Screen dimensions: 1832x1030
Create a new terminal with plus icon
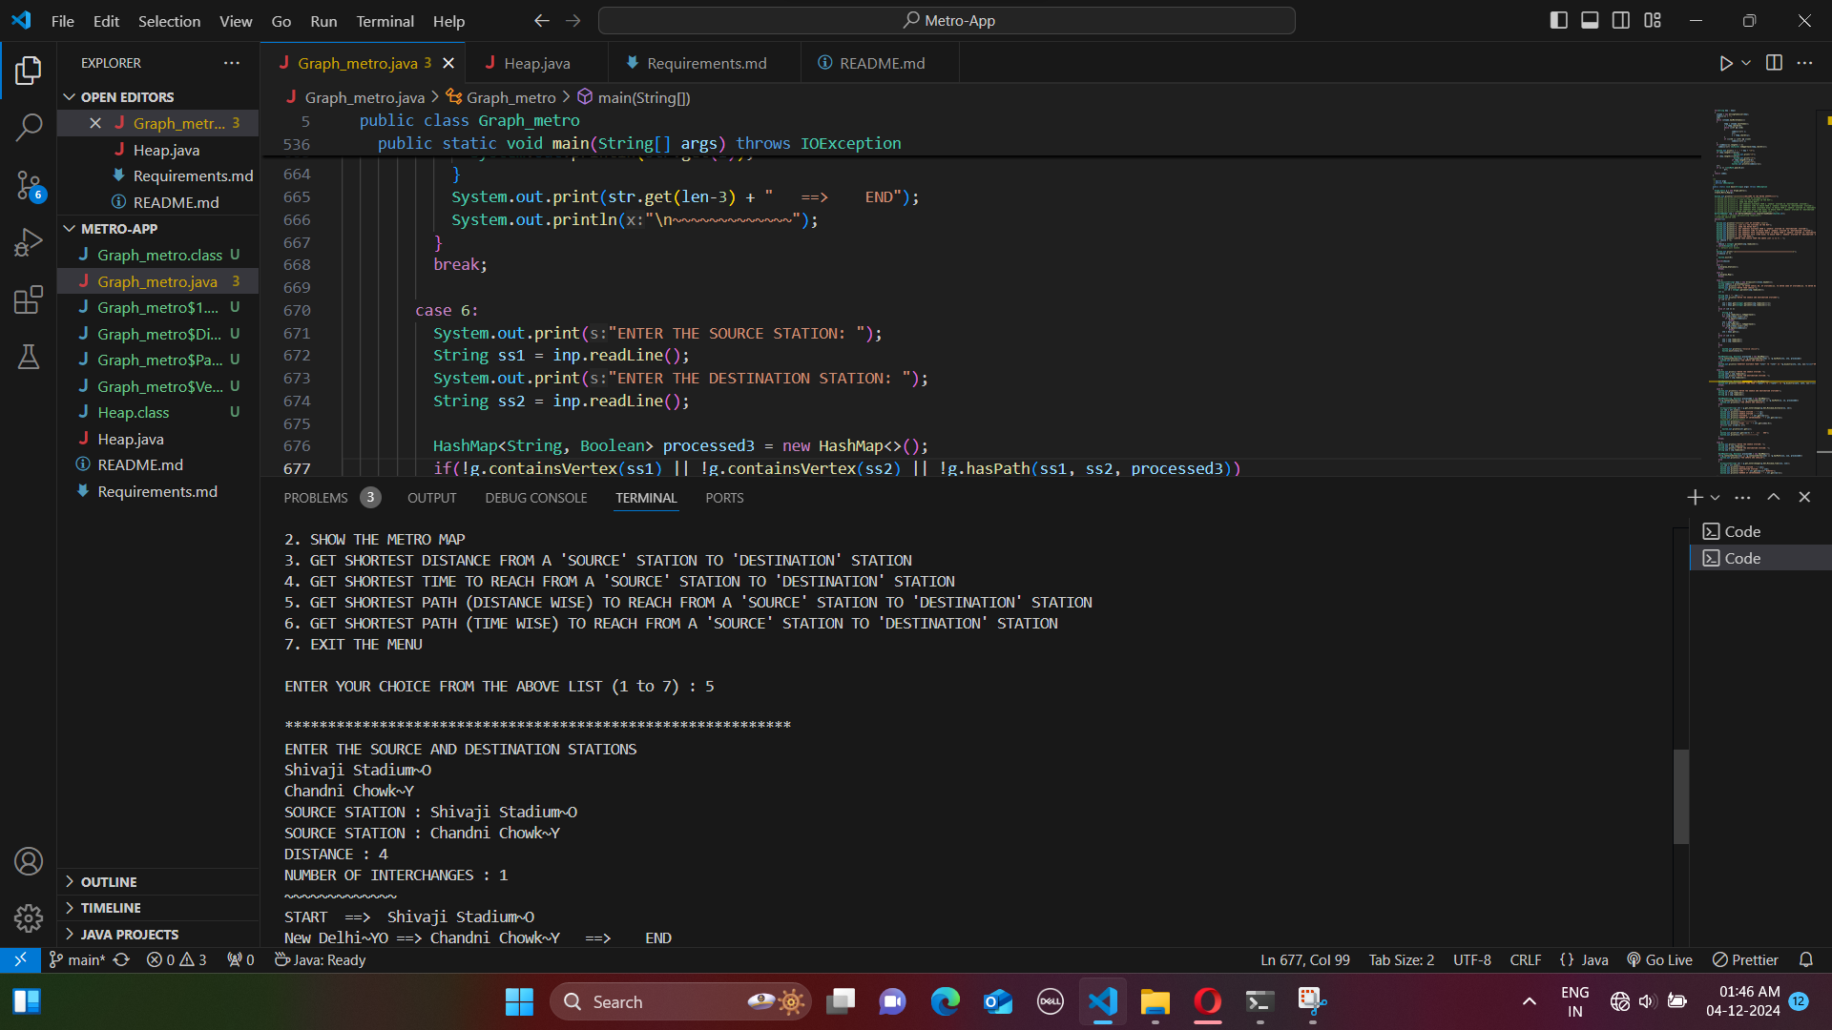(1695, 497)
